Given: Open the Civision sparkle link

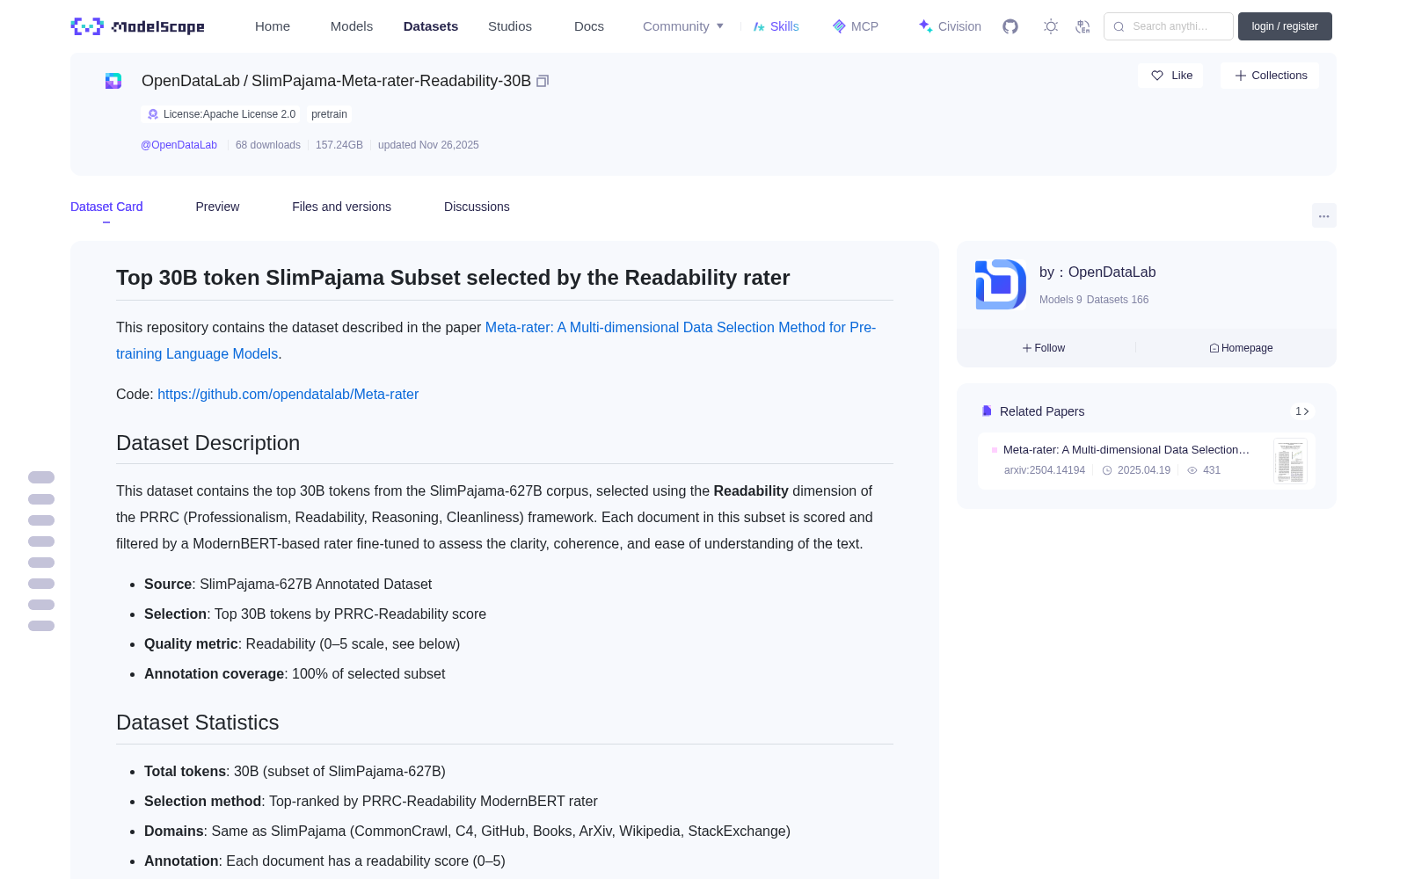Looking at the screenshot, I should [950, 26].
